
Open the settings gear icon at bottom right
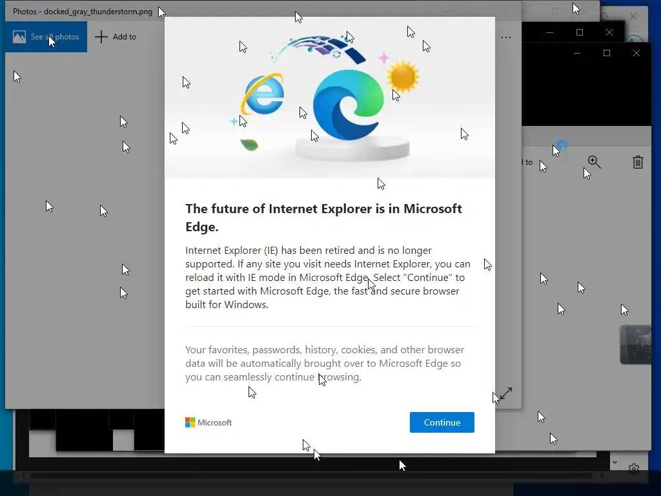(x=634, y=468)
